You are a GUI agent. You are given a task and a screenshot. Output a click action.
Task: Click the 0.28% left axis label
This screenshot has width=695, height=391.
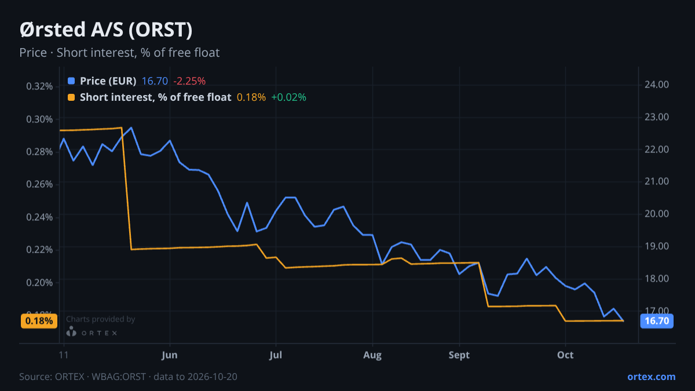pos(40,152)
